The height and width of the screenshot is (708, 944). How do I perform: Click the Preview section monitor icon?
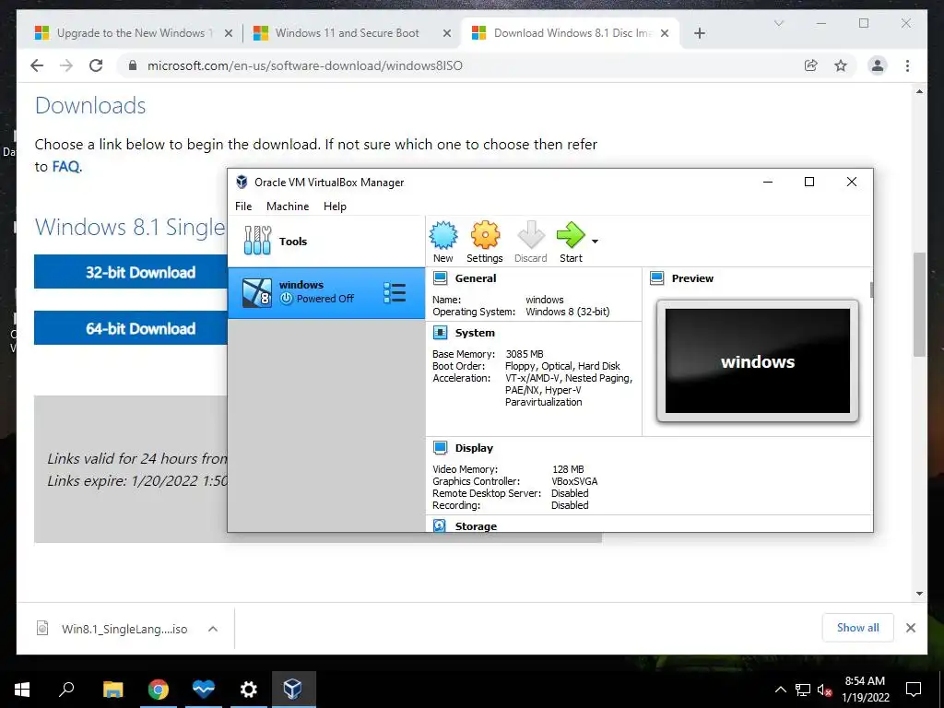[656, 278]
